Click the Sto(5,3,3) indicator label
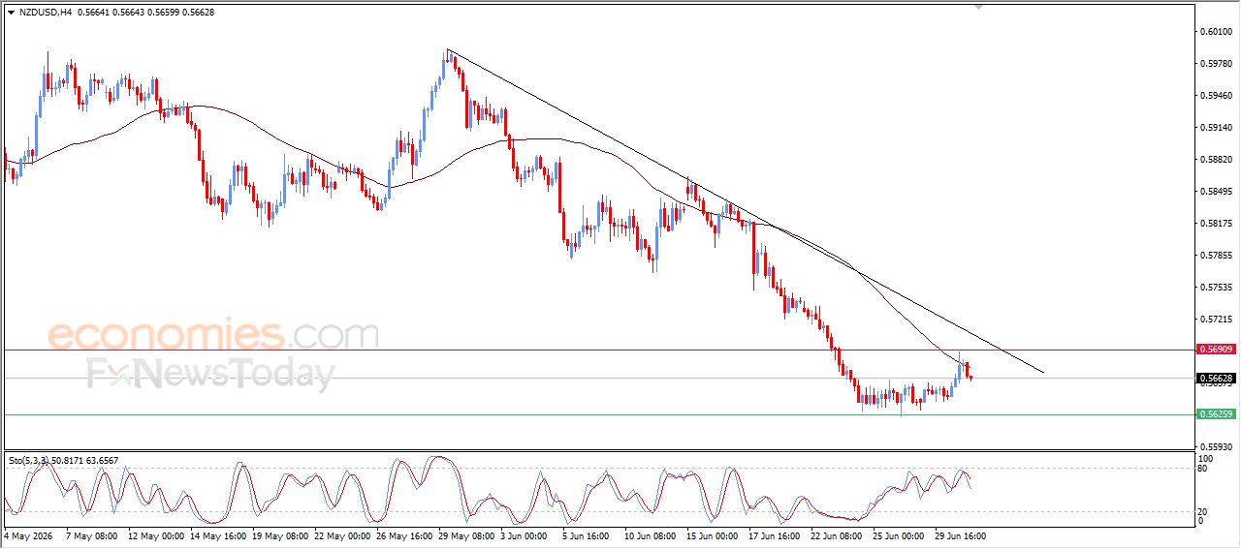This screenshot has width=1241, height=549. coord(63,460)
